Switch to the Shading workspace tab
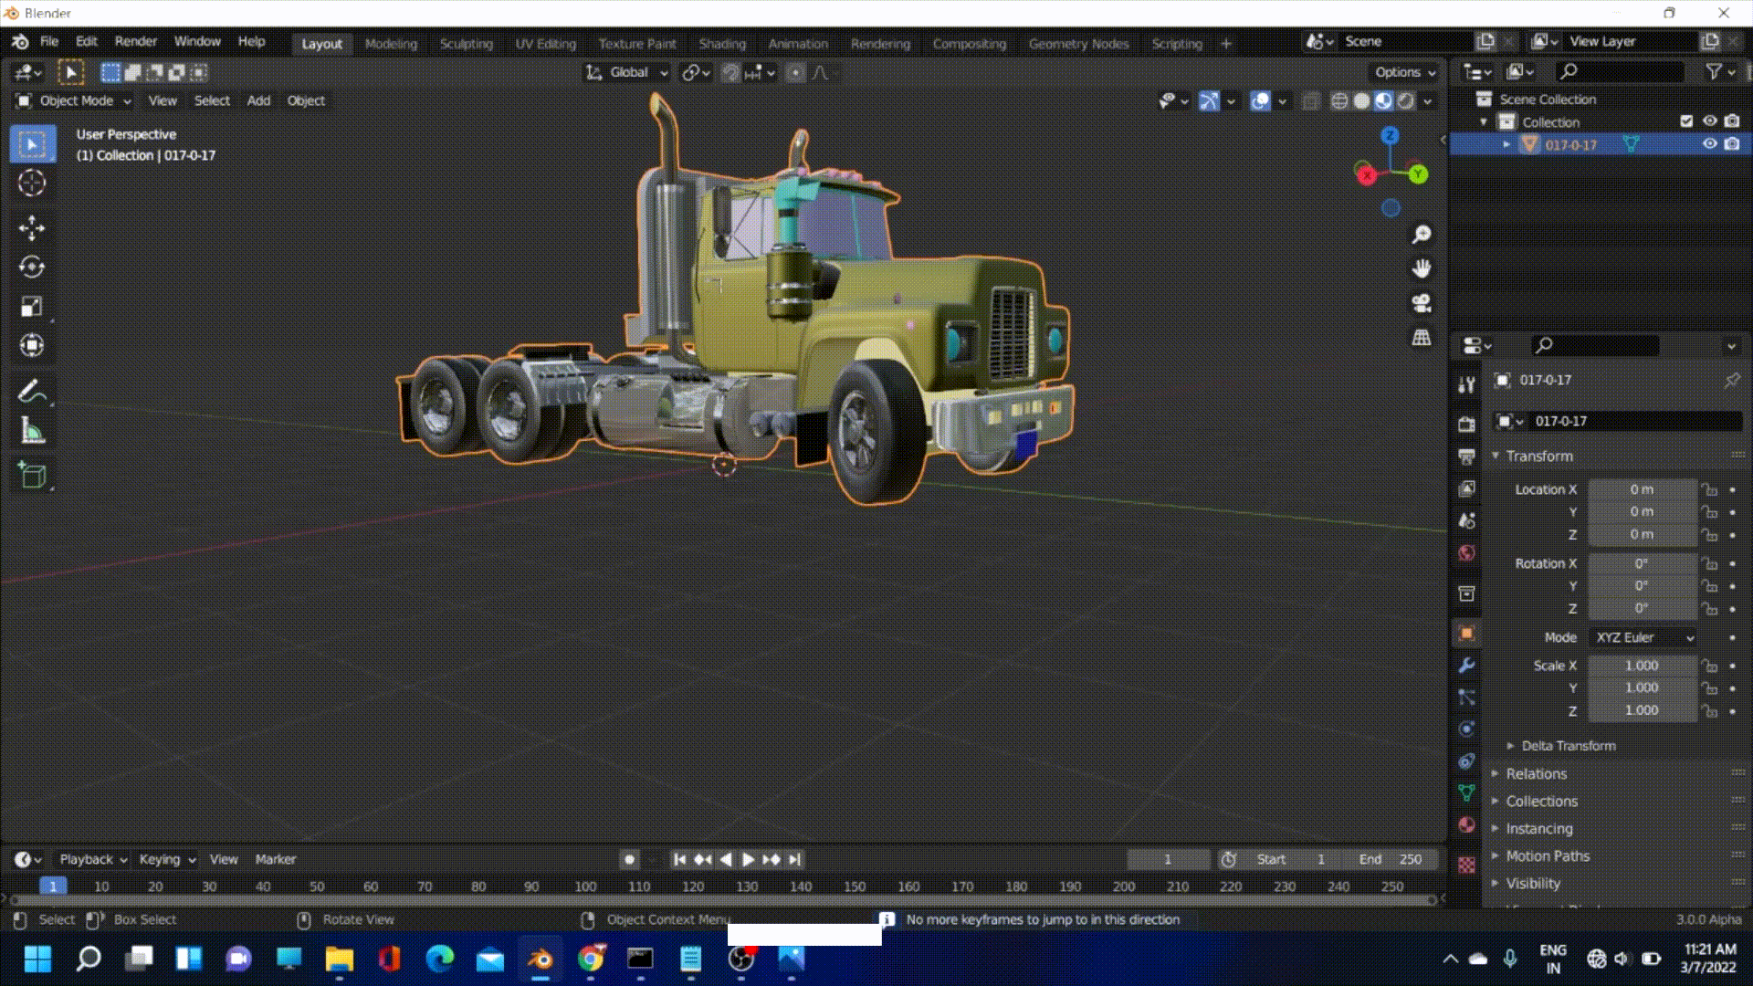This screenshot has width=1753, height=986. (721, 44)
